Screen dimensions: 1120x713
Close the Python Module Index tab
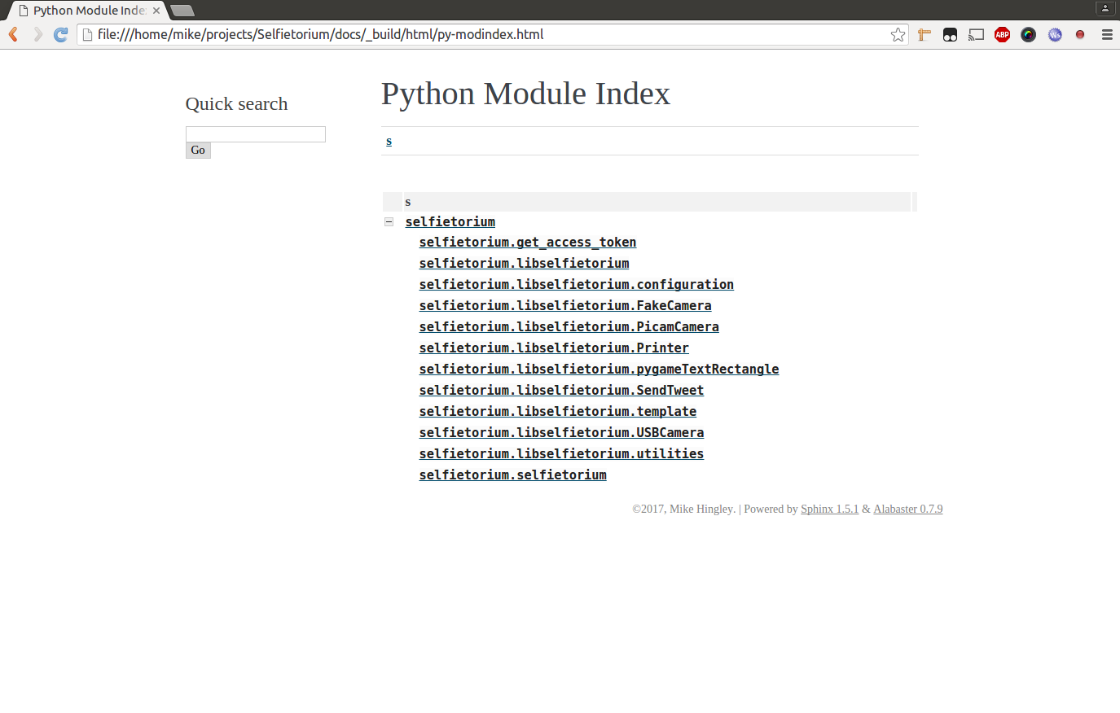click(156, 11)
